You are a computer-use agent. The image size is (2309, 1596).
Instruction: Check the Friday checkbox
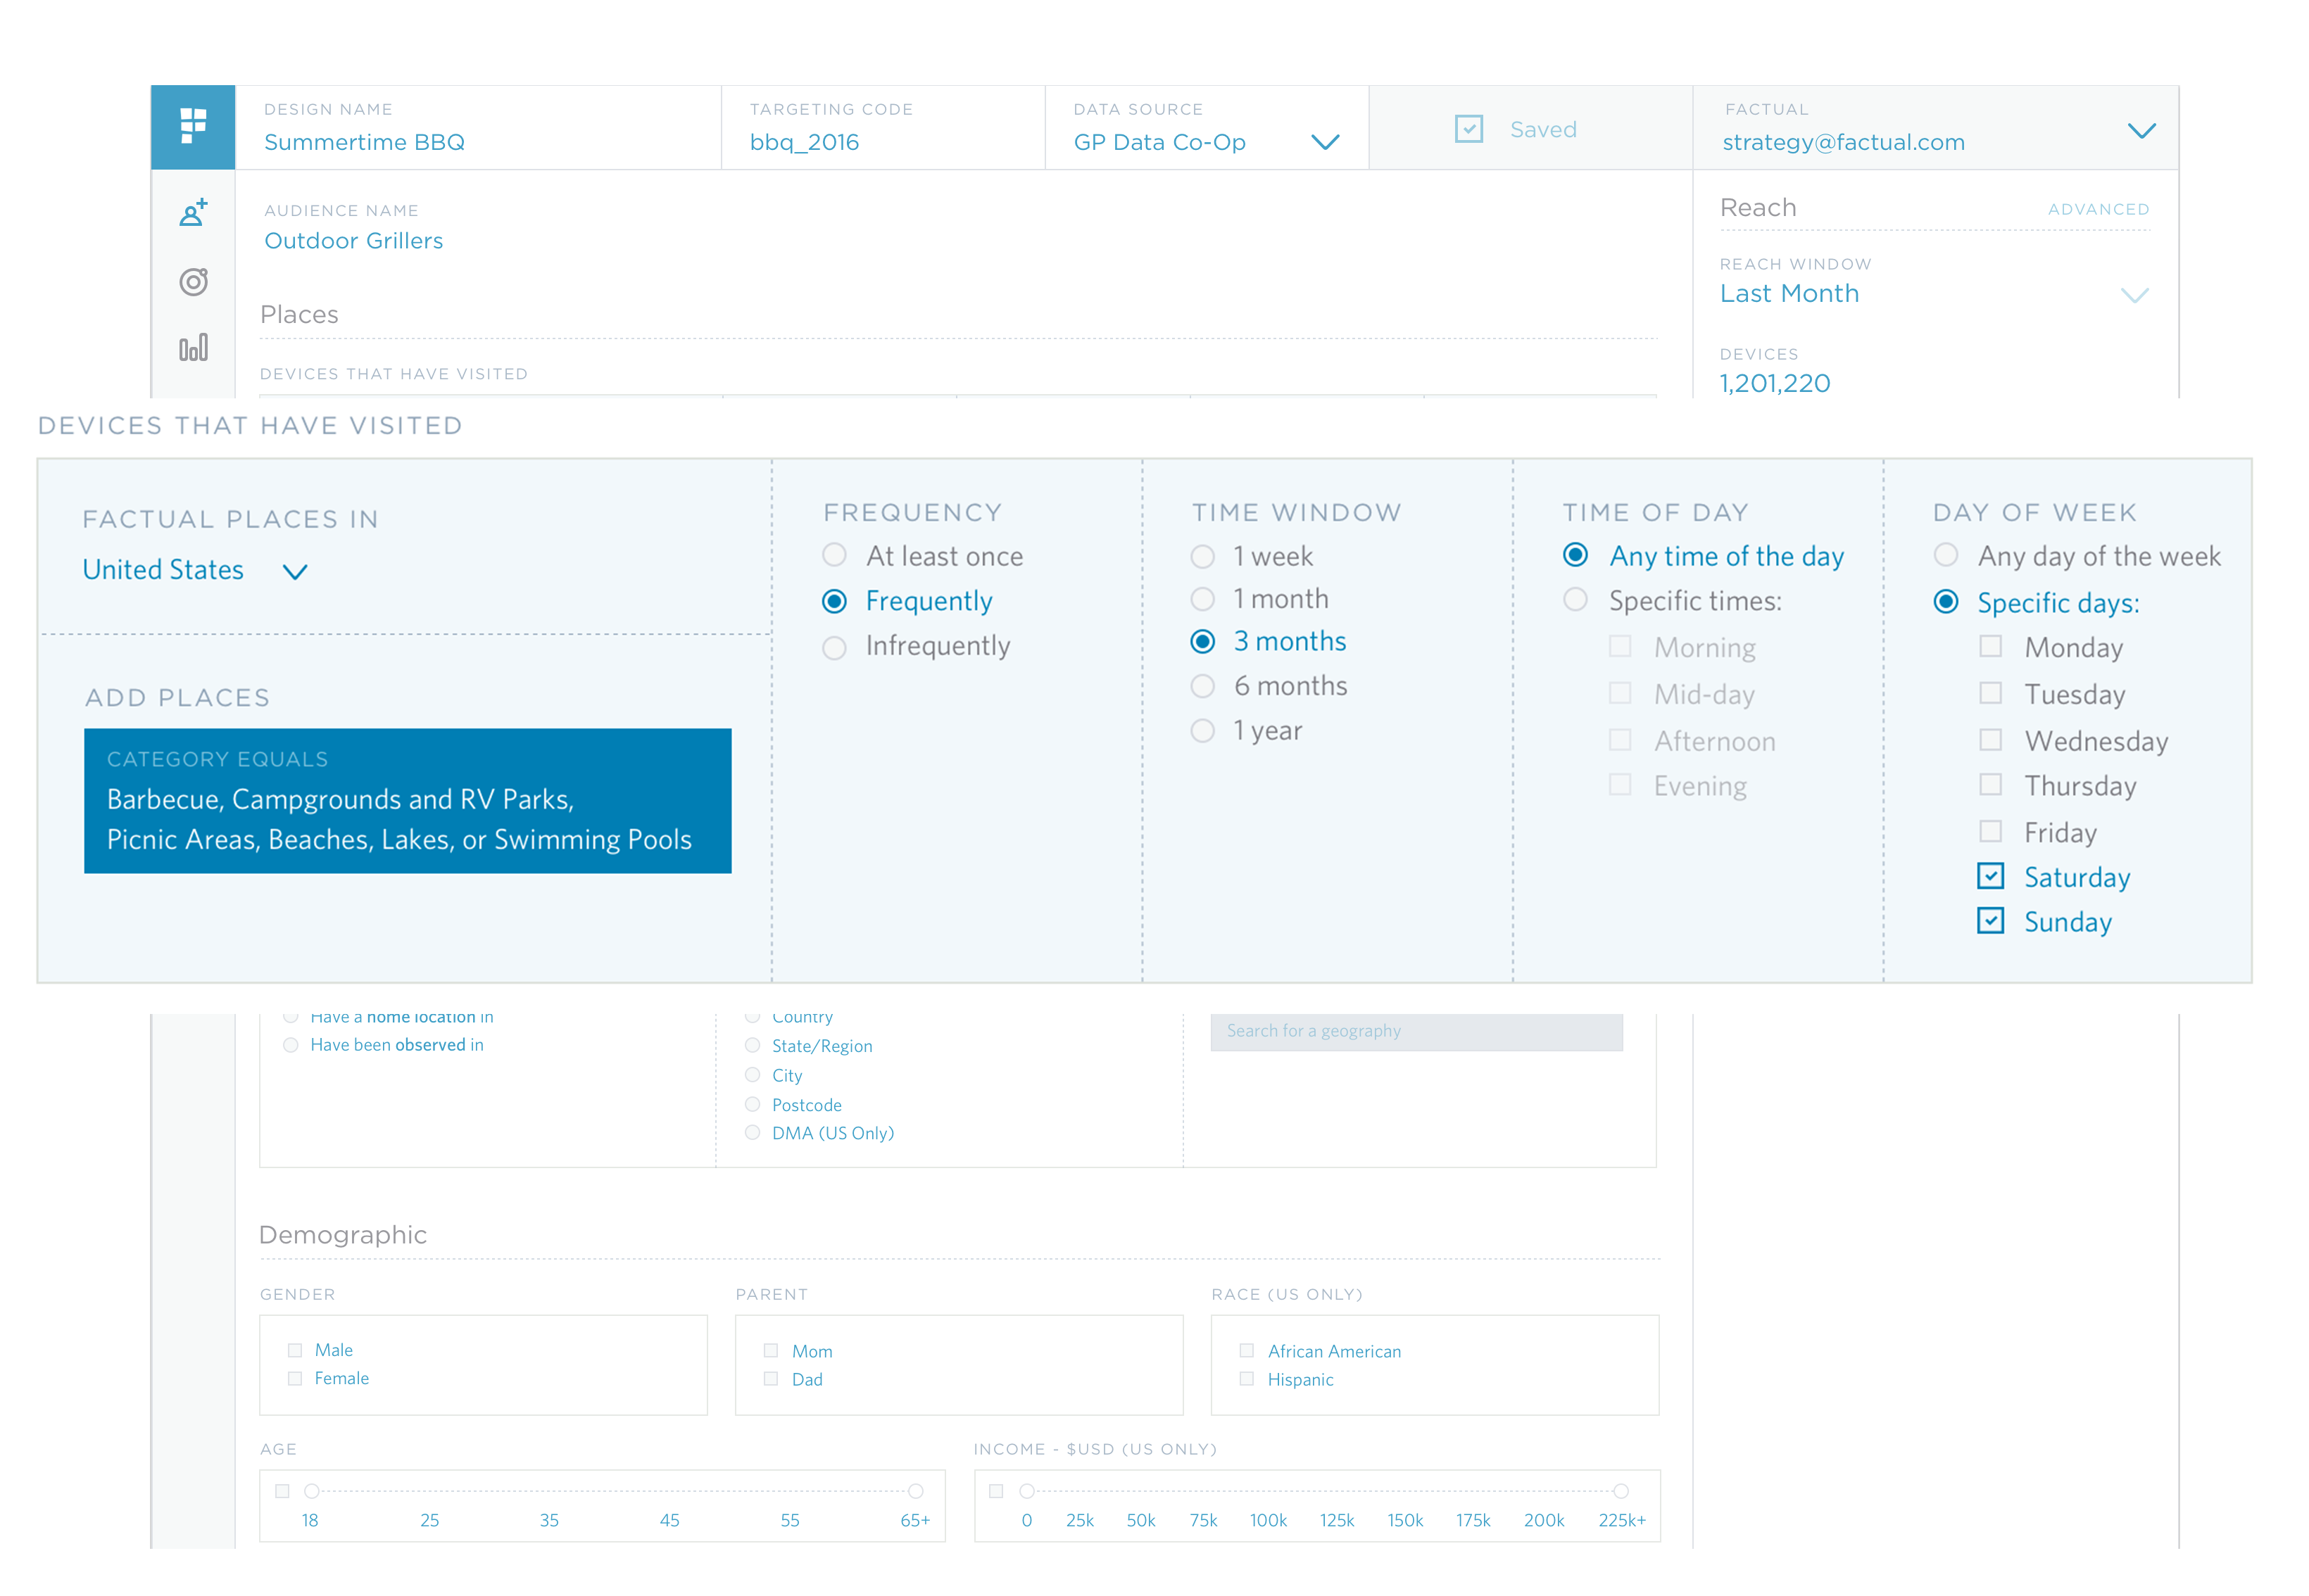pyautogui.click(x=1991, y=832)
